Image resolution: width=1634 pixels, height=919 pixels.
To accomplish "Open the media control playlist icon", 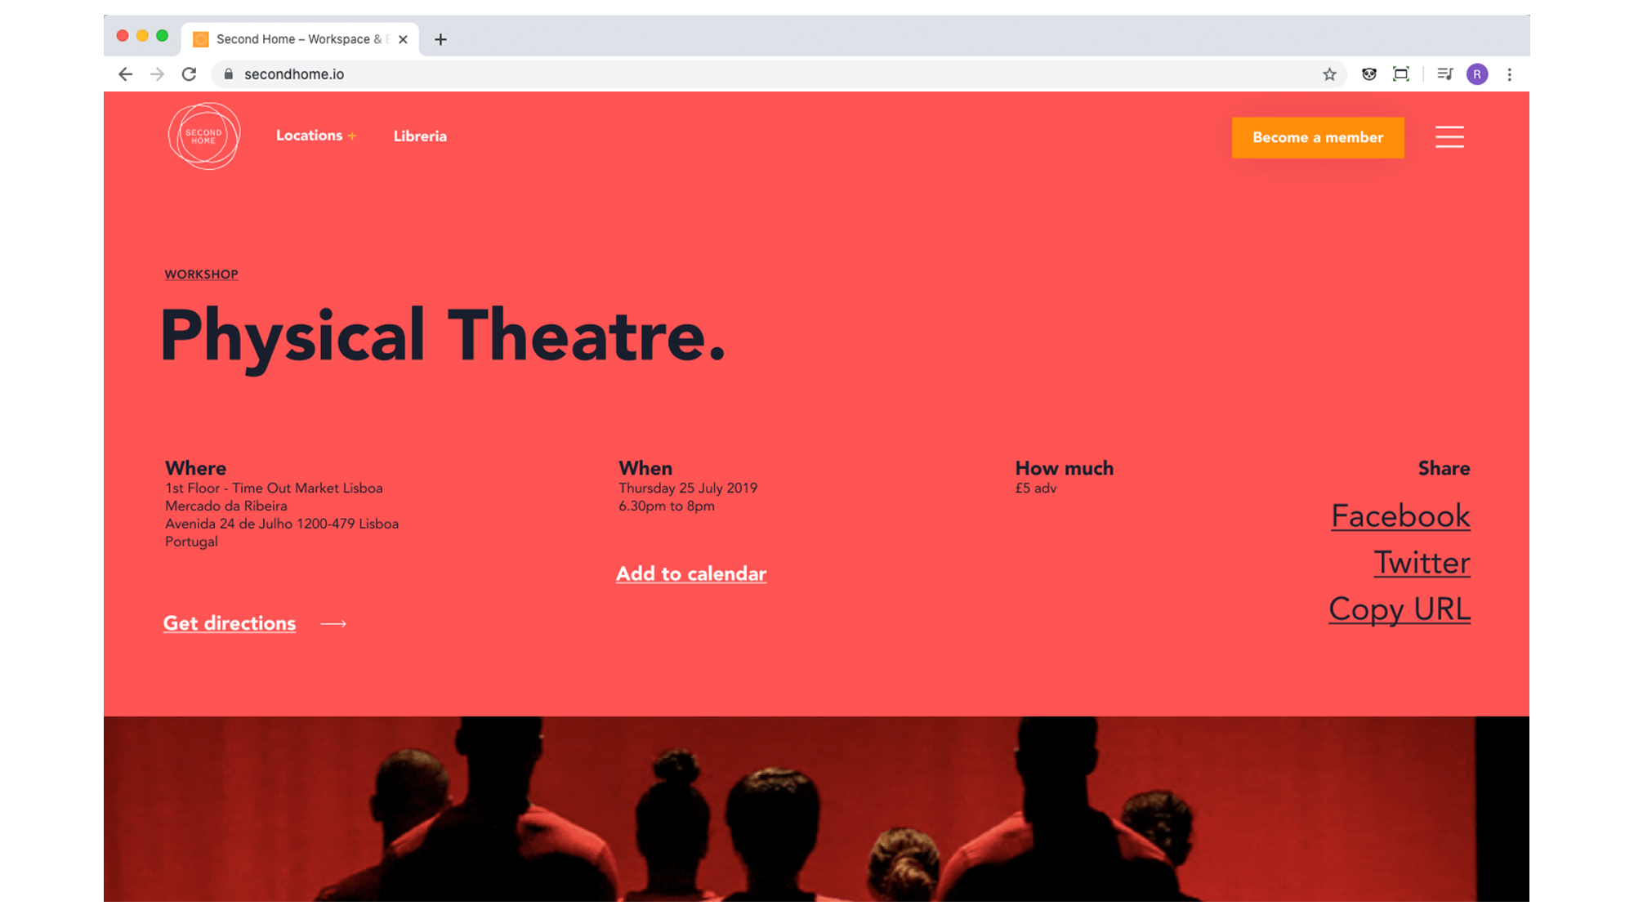I will (1444, 74).
